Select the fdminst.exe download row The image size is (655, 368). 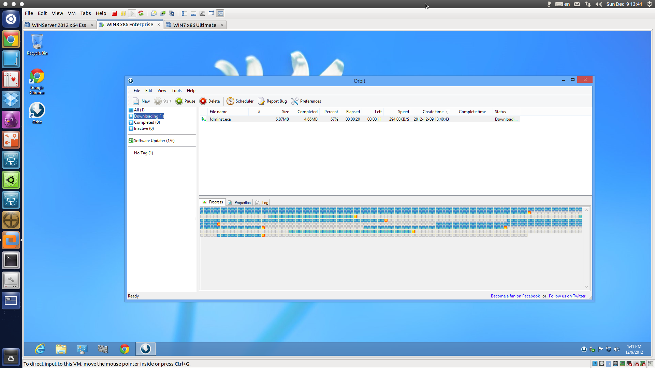click(x=220, y=119)
